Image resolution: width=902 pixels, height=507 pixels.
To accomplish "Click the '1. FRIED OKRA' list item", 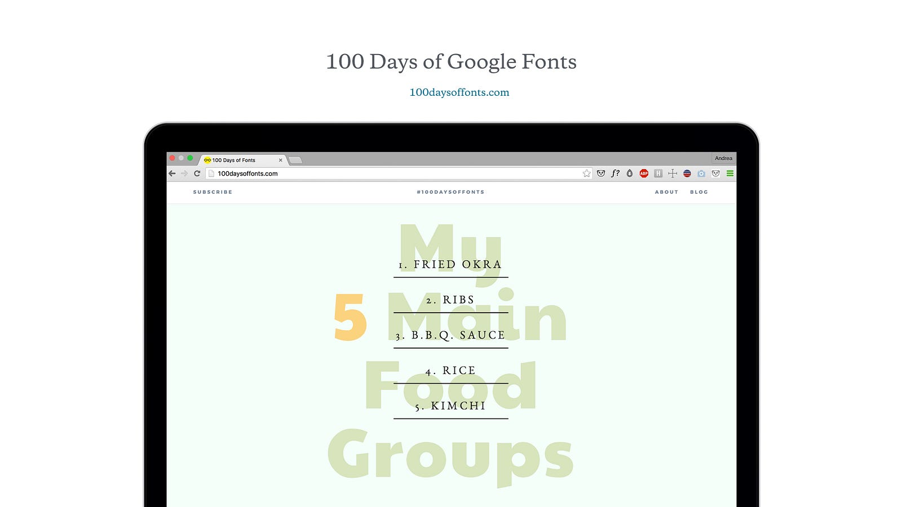I will (450, 265).
